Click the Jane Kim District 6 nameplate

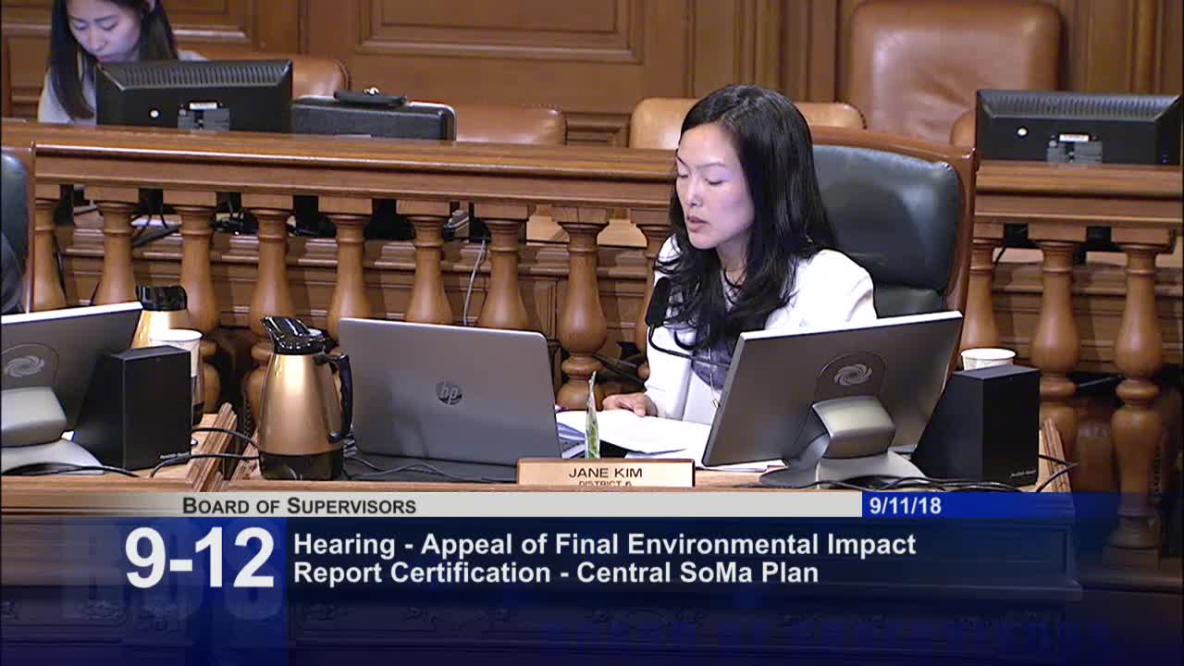pos(605,474)
